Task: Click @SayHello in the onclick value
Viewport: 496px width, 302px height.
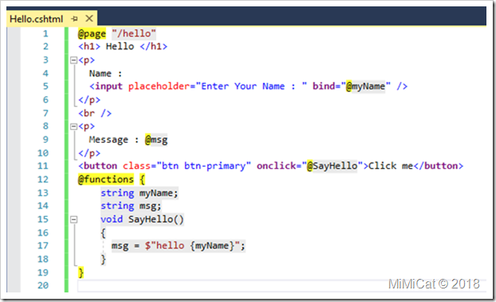Action: tap(333, 167)
